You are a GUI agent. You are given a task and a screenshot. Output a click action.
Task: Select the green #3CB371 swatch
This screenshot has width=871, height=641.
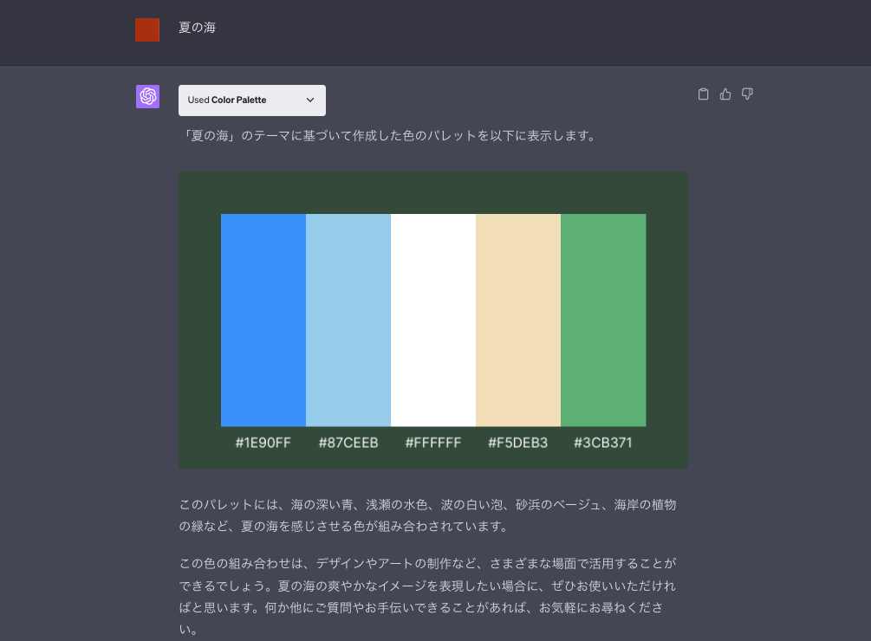coord(603,320)
